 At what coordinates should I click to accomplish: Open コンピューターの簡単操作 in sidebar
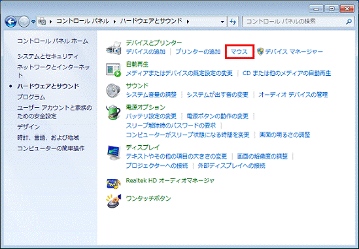(51, 148)
